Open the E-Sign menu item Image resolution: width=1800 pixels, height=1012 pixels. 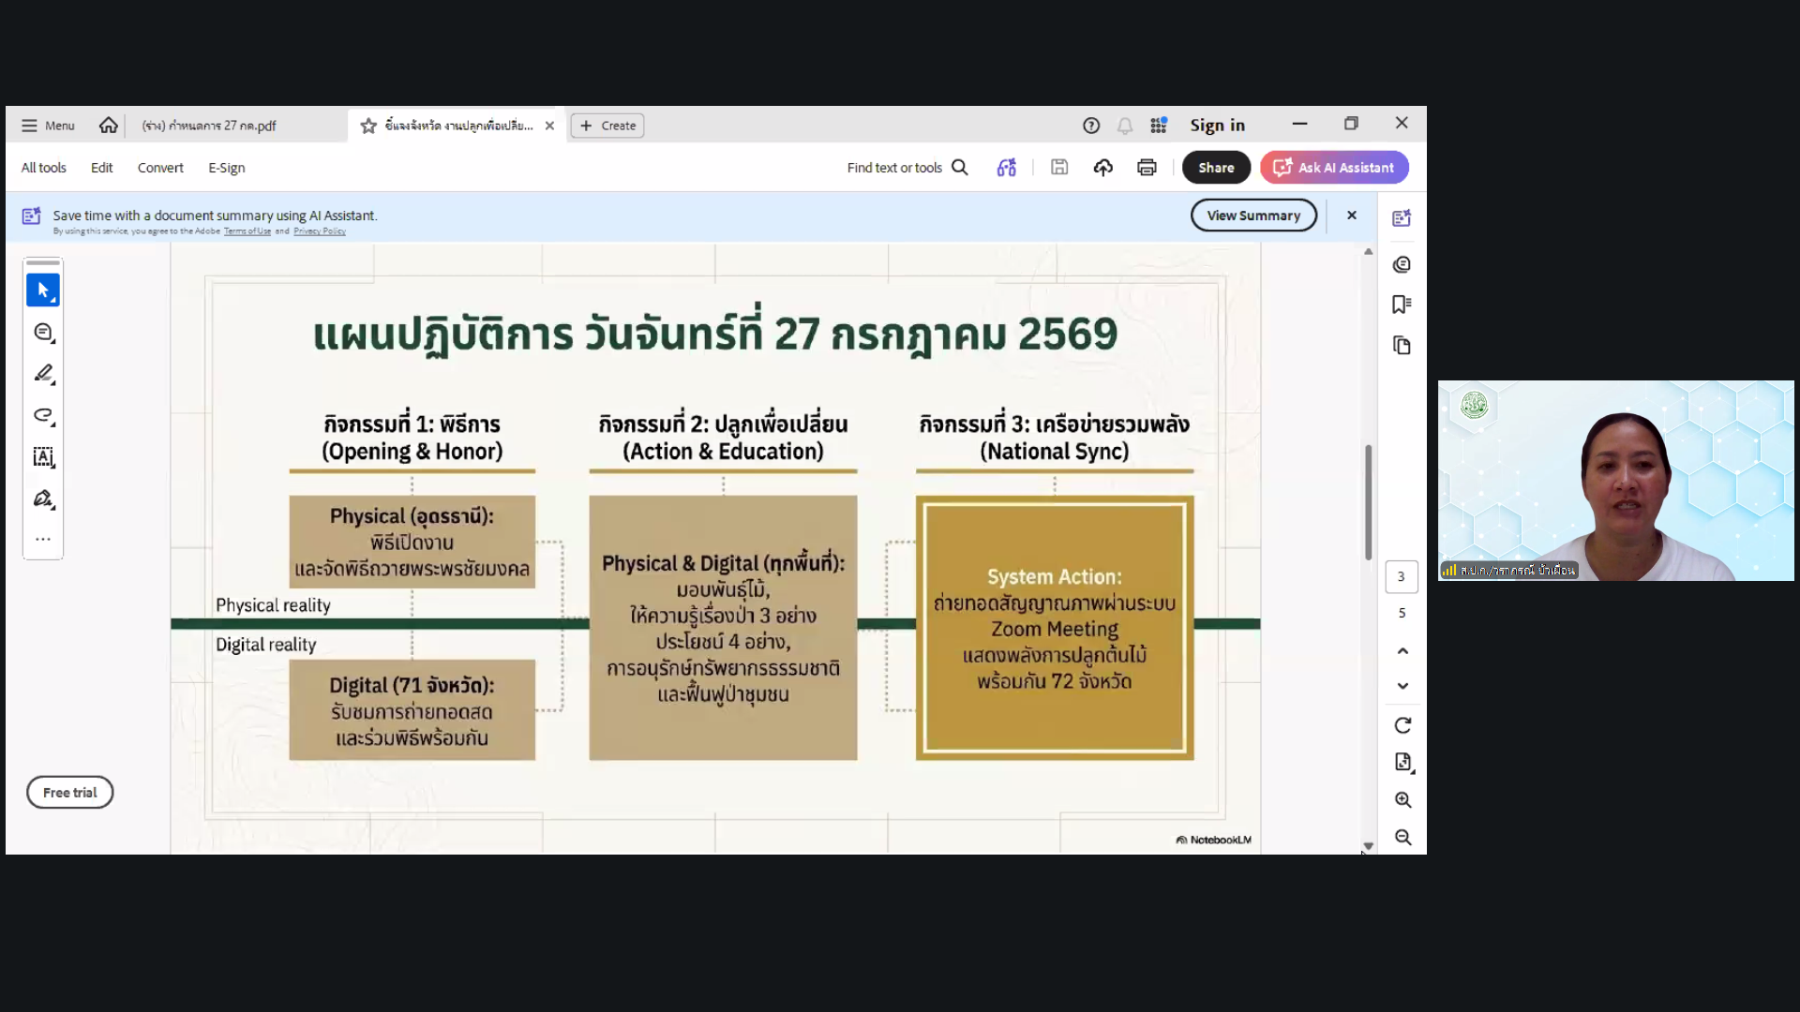point(226,168)
